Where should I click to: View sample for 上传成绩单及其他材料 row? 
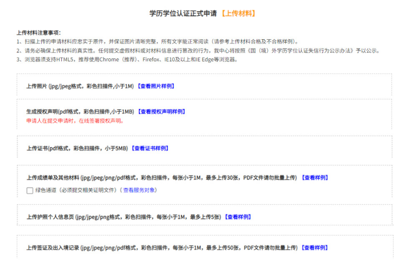pos(314,178)
